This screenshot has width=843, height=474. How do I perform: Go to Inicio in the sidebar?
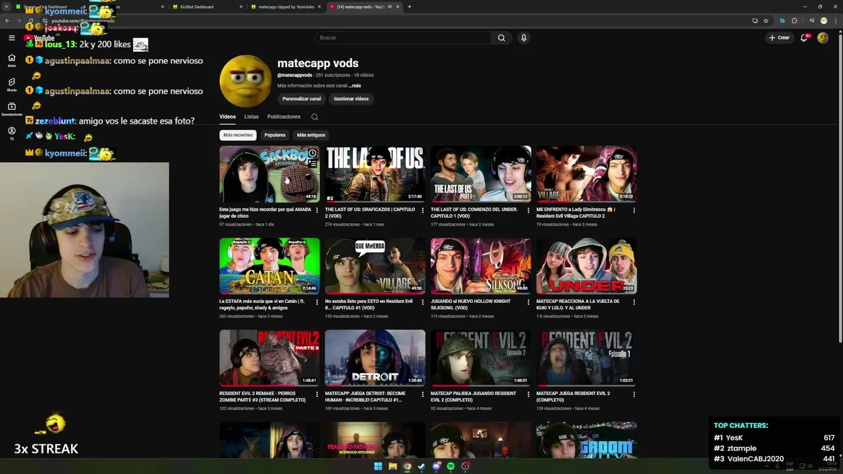click(x=11, y=61)
